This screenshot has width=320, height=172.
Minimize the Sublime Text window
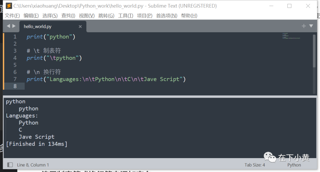[x=271, y=6]
